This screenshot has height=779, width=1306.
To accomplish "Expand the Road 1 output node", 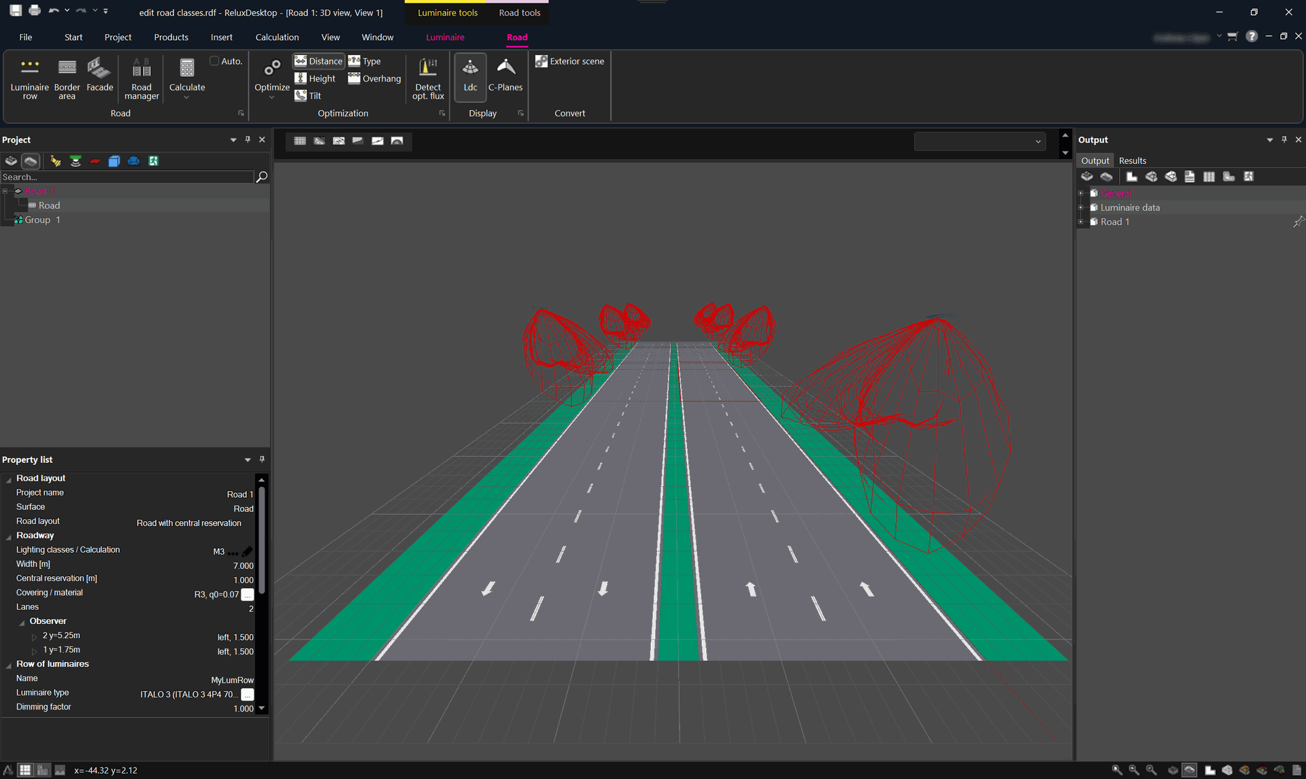I will tap(1081, 222).
